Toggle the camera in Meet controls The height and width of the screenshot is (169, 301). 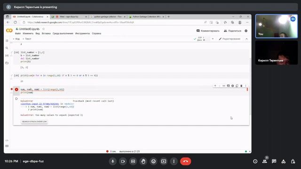(123, 161)
